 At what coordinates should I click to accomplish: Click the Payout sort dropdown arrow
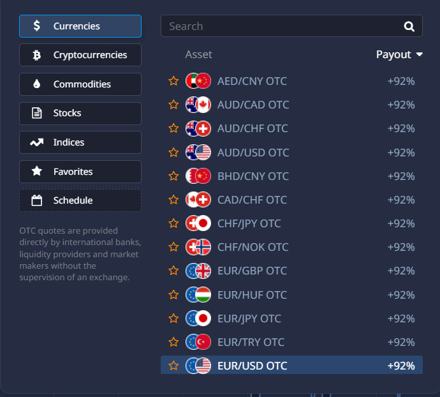tap(419, 55)
